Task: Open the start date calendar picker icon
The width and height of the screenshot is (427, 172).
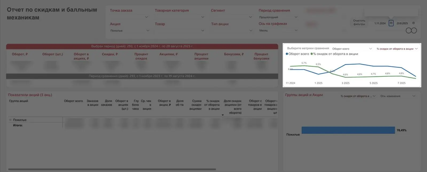Action: (x=391, y=23)
